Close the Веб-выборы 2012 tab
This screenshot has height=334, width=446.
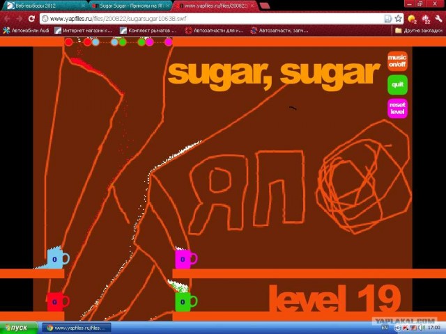click(x=84, y=6)
